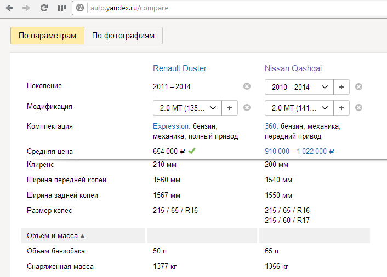Click Renault wheel size 215 / 65 / R16
The width and height of the screenshot is (387, 277).
175,210
